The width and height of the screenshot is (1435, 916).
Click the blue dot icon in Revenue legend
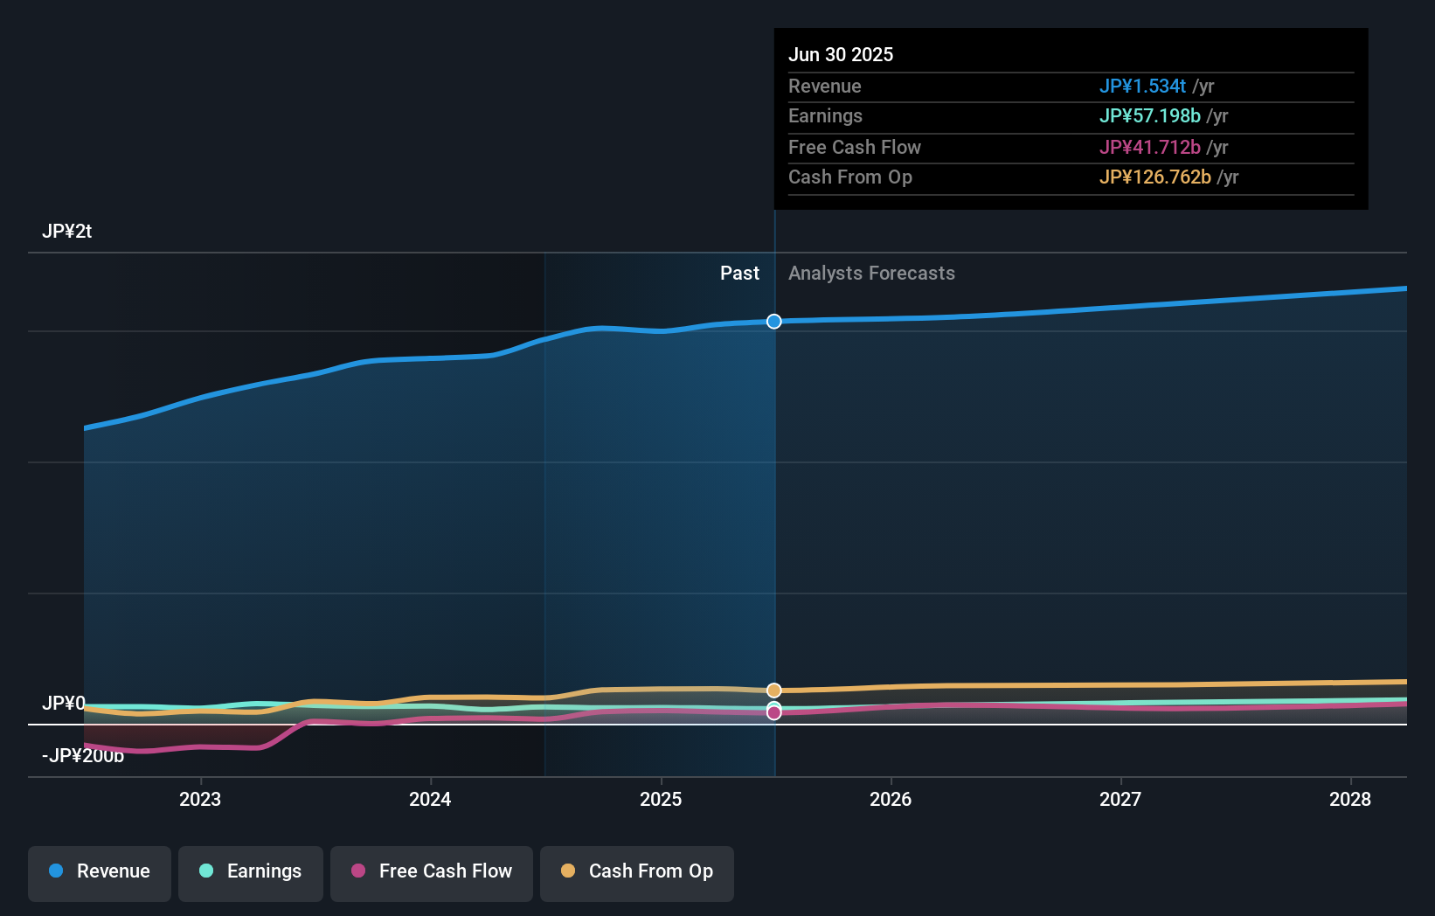click(56, 871)
